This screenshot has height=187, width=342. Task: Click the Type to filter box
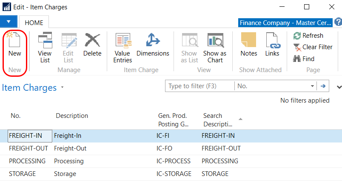(x=199, y=86)
